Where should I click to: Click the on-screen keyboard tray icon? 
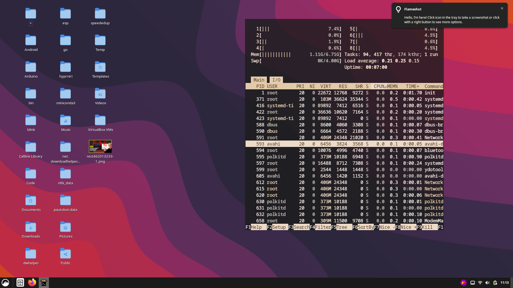pos(472,283)
